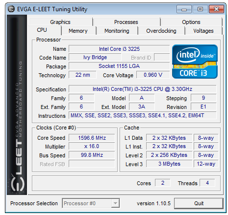
Task: Click the Level 3 size '3 MBytes'
Action: (169, 164)
